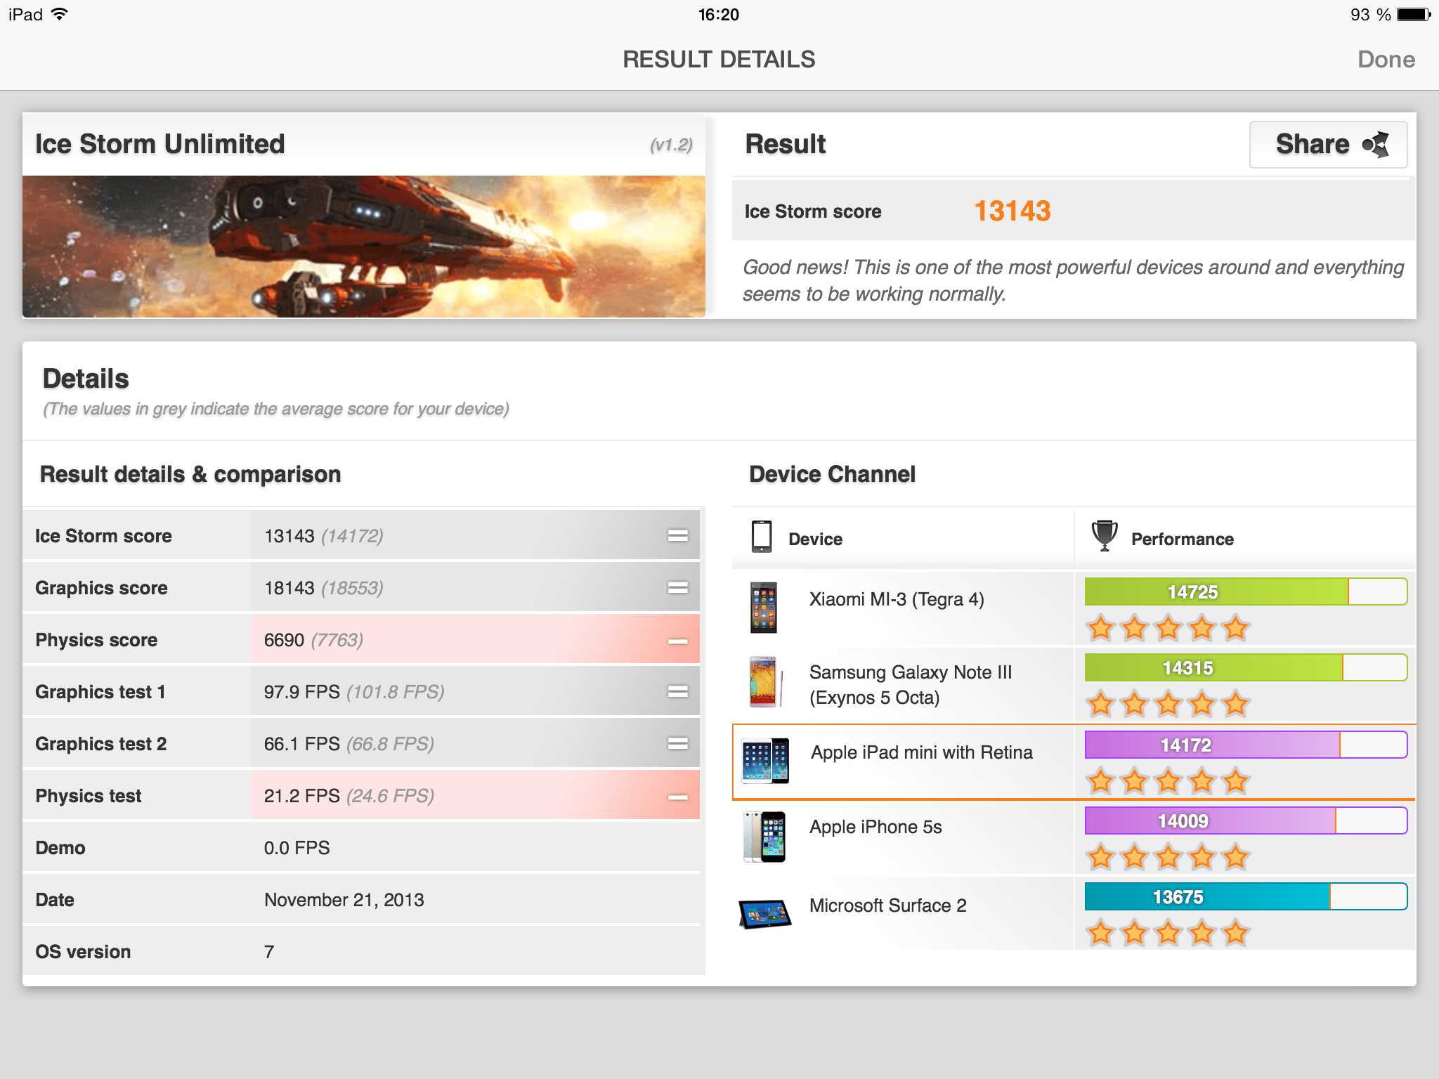Click the Apple iPhone 5s thumbnail
Screen dimensions: 1439x1079
pos(764,837)
